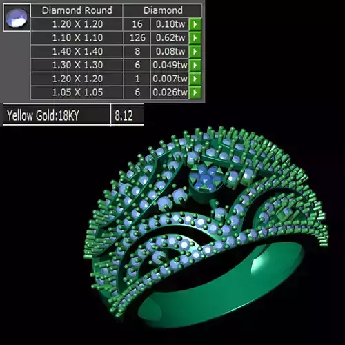345x345 pixels.
Task: Click the green arrow beside 0.10tw
Action: pos(195,24)
